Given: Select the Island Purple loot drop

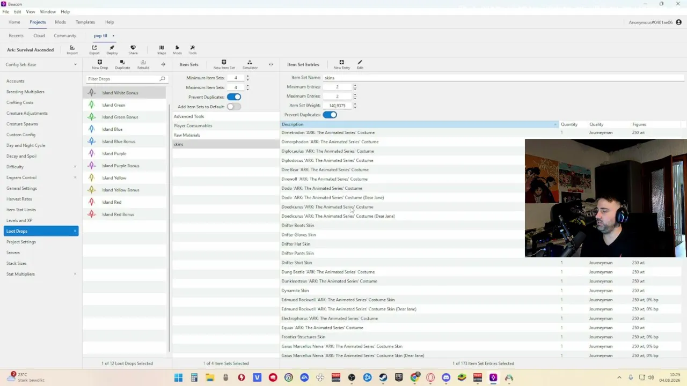Looking at the screenshot, I should tap(125, 153).
